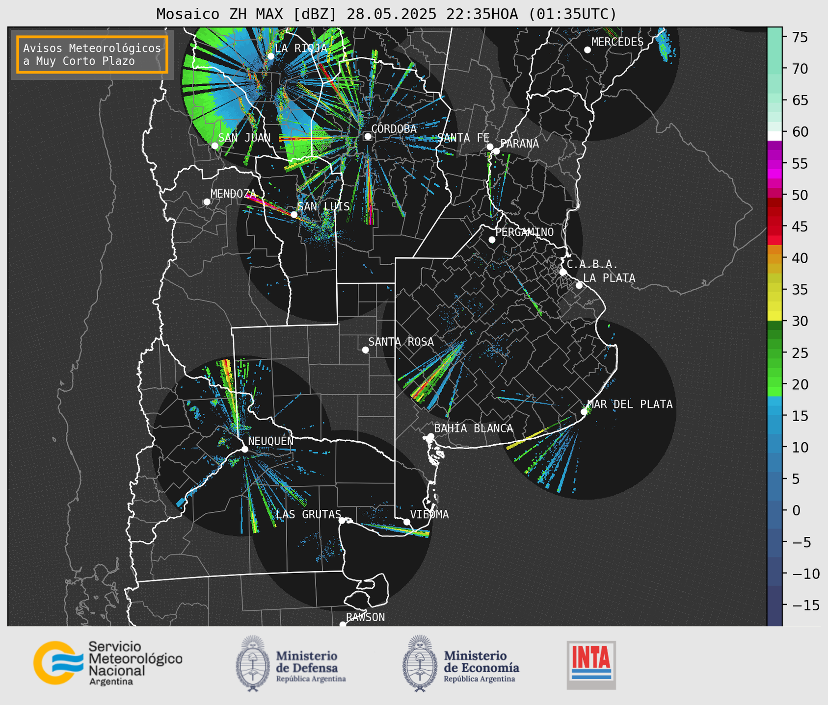Click the 'MENDOZA' map label

click(x=233, y=194)
